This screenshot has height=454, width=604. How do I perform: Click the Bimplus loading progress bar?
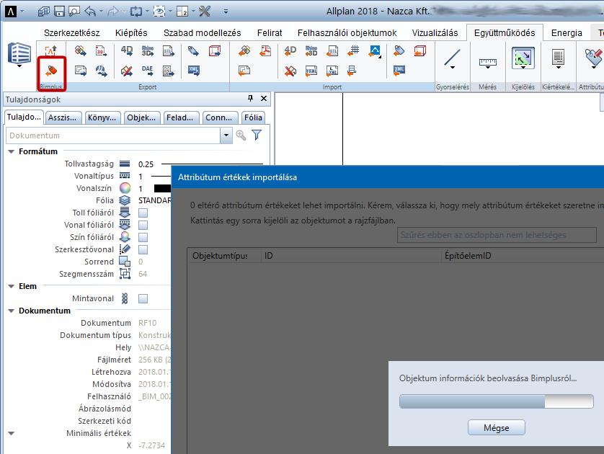coord(496,401)
